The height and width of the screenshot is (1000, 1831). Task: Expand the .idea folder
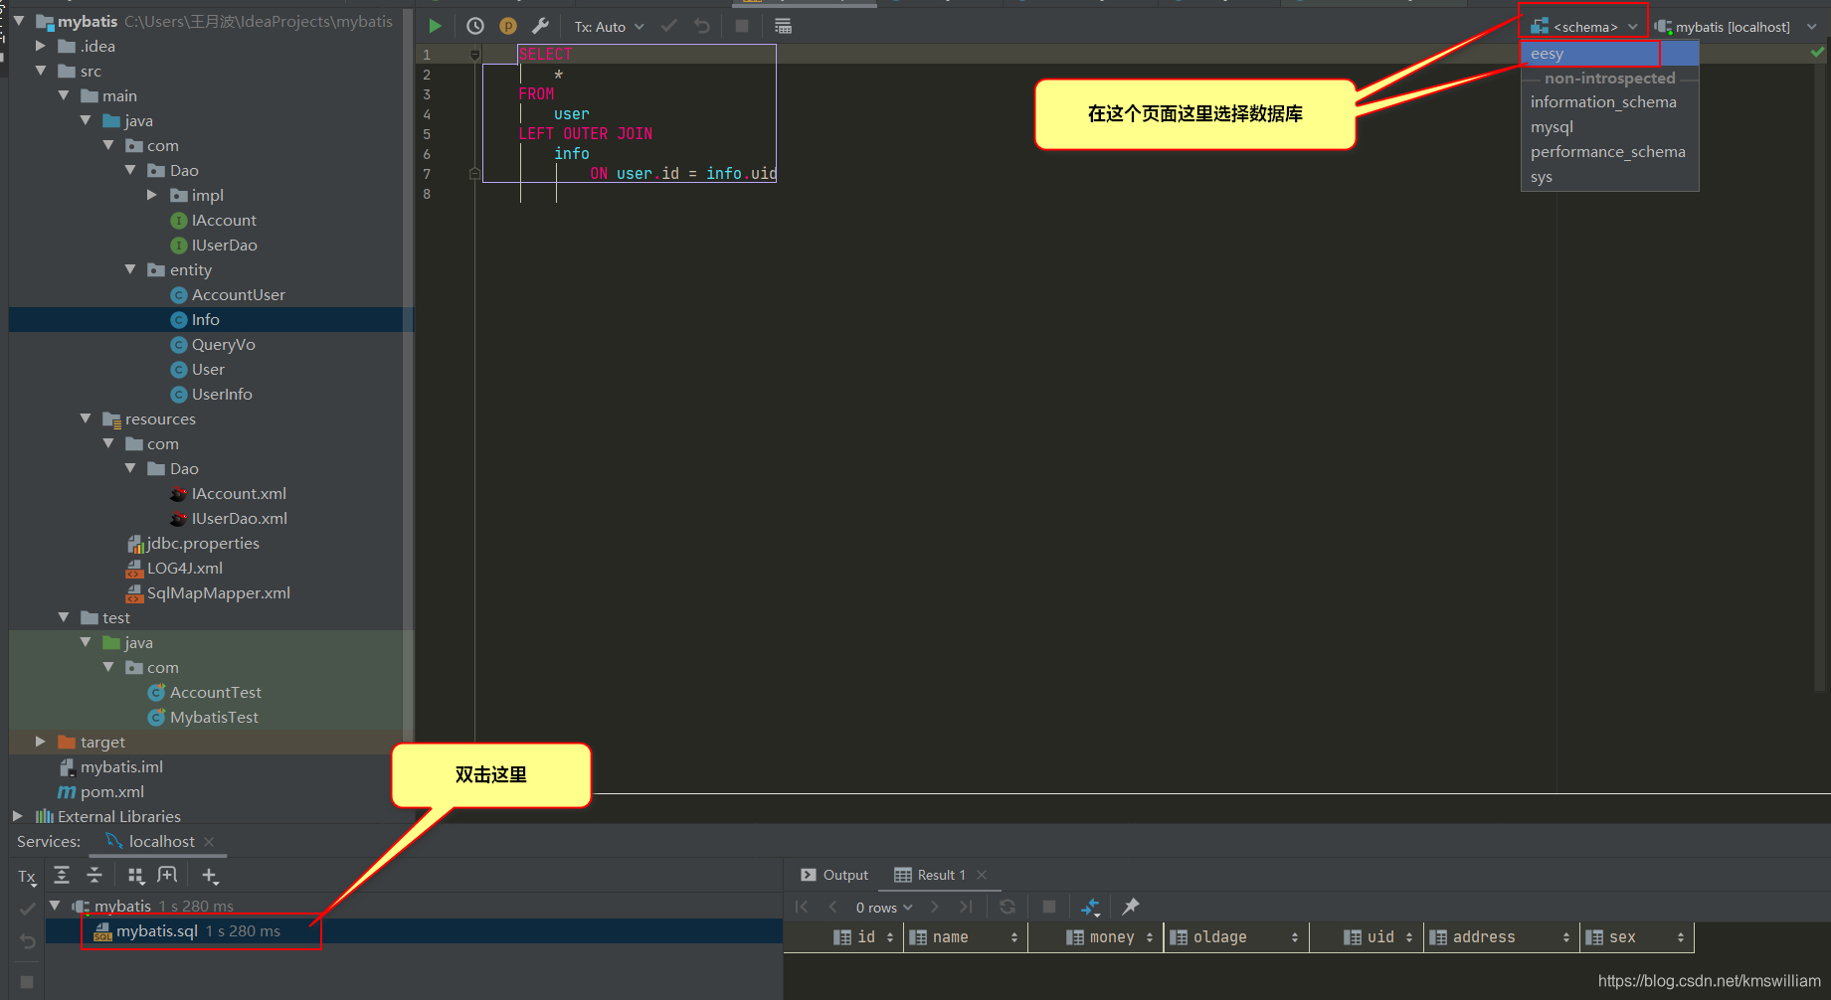pos(41,46)
